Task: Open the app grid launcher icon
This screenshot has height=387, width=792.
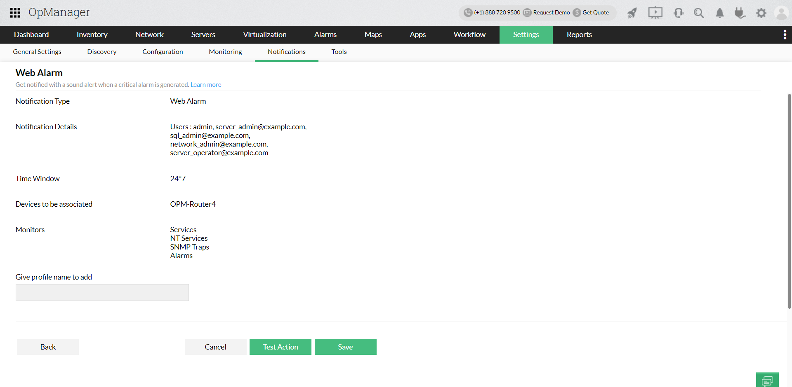Action: [15, 13]
